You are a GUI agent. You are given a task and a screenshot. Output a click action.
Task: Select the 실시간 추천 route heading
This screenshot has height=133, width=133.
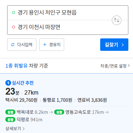[x=23, y=83]
